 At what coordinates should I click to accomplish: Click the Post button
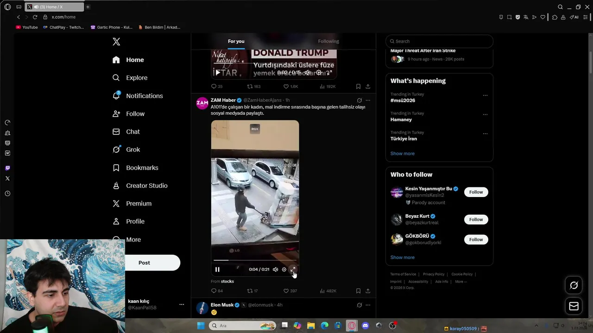click(144, 263)
